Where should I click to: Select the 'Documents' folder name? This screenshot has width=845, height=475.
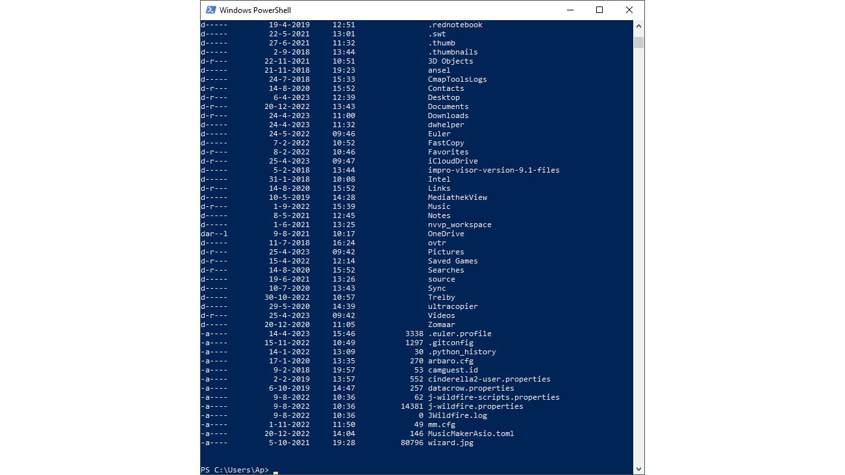click(x=448, y=106)
